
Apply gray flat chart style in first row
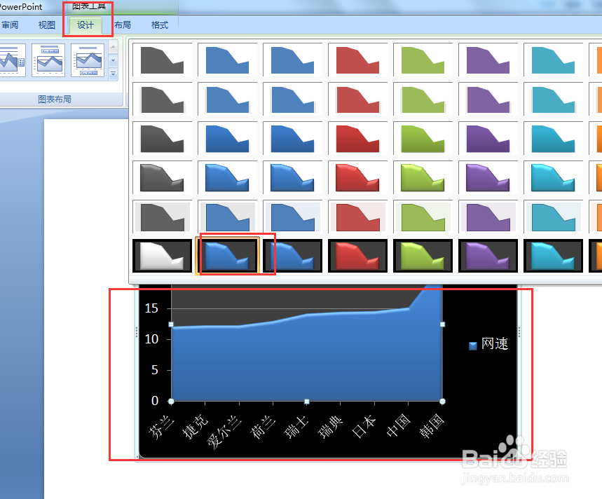(x=162, y=60)
